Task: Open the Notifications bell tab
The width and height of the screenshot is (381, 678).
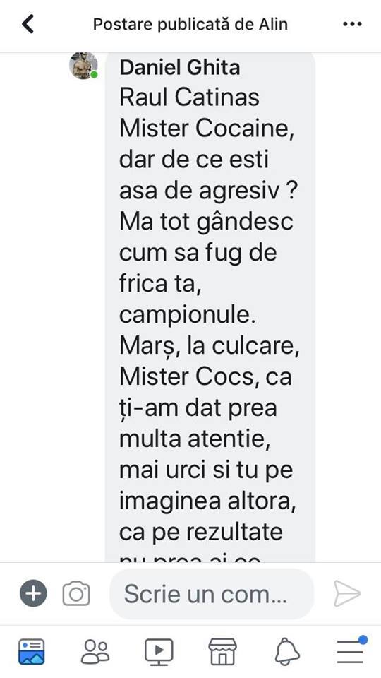Action: pyautogui.click(x=287, y=652)
